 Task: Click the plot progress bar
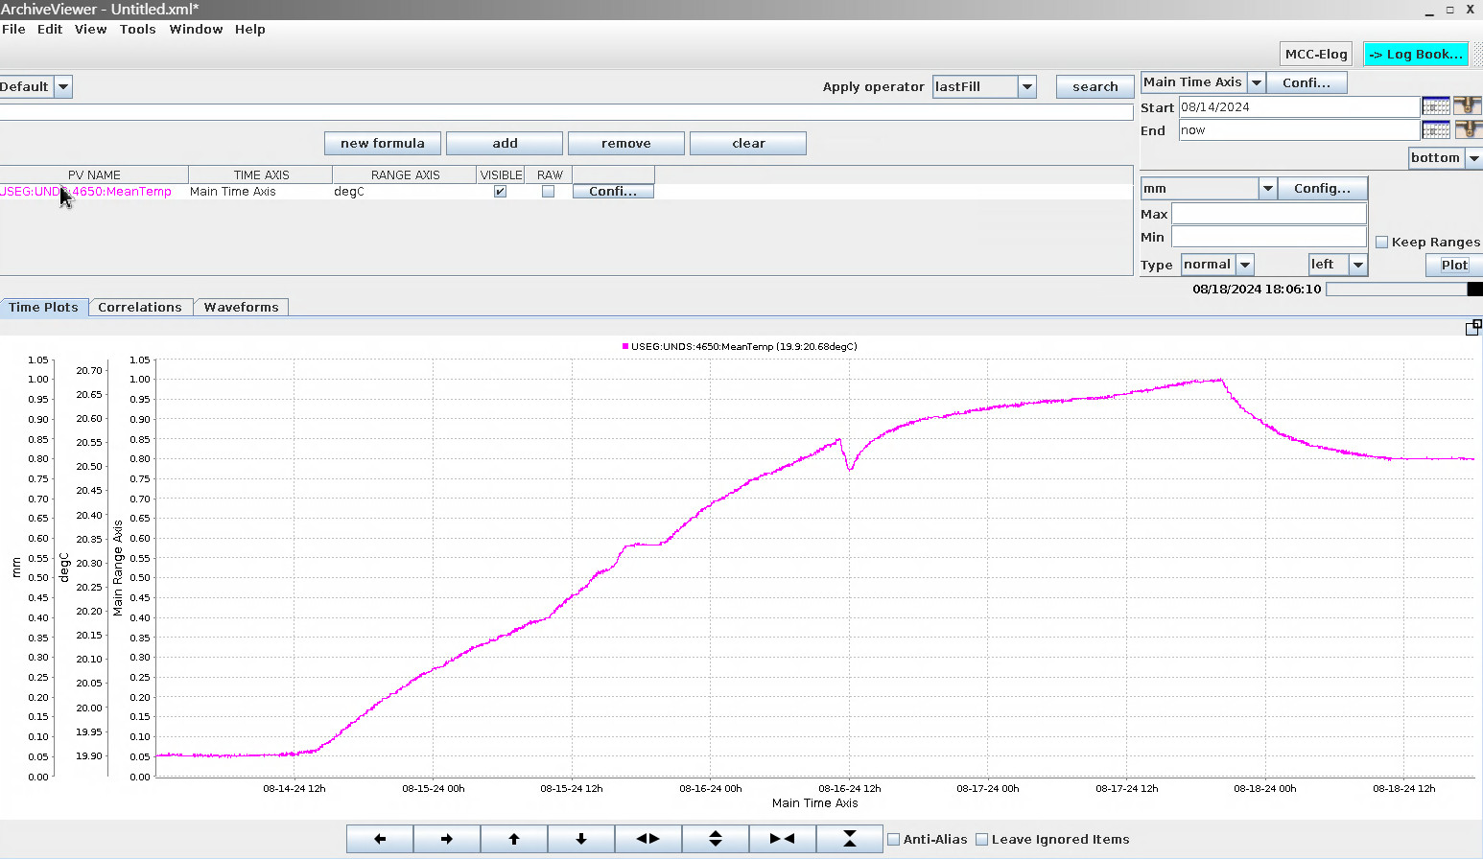tap(1397, 289)
